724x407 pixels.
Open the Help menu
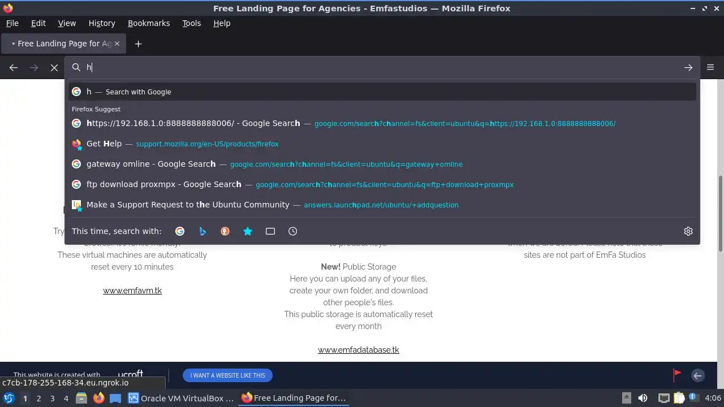[222, 23]
